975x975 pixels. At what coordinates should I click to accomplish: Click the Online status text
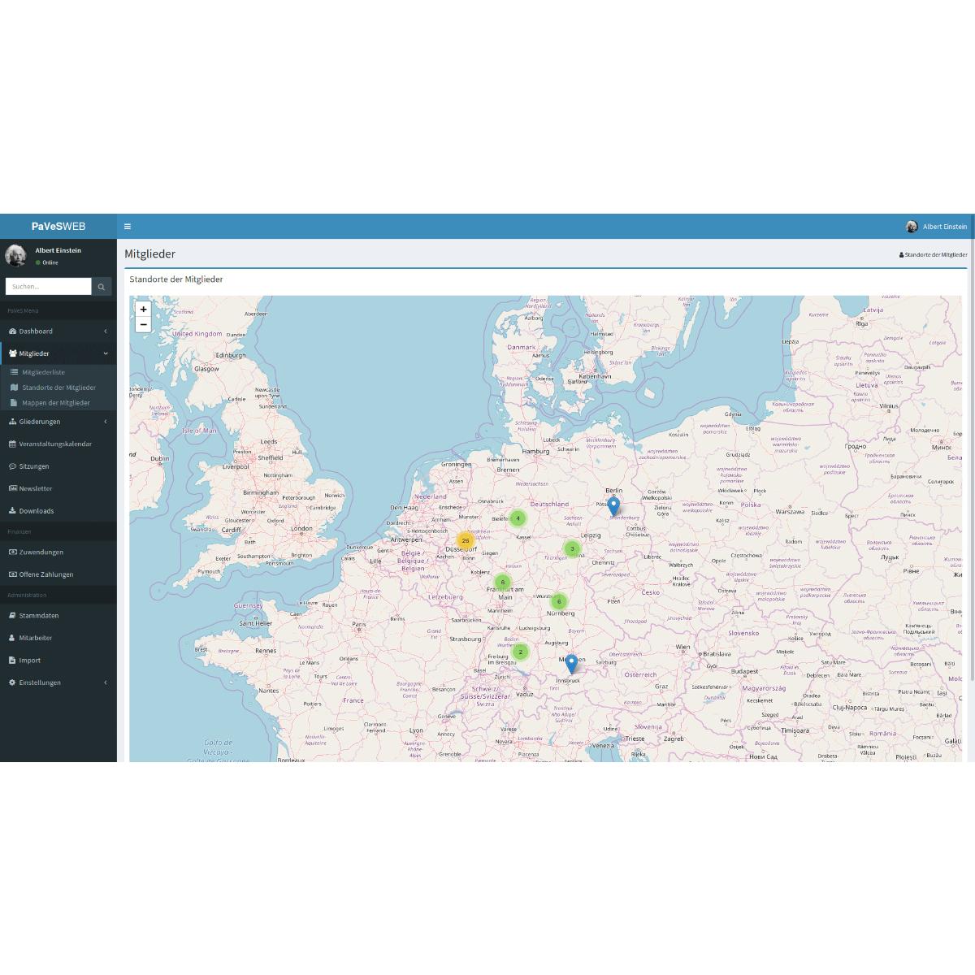point(50,263)
